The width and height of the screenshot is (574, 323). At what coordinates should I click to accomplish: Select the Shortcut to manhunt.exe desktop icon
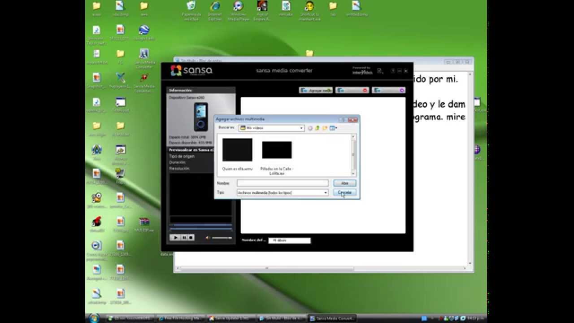tap(309, 11)
